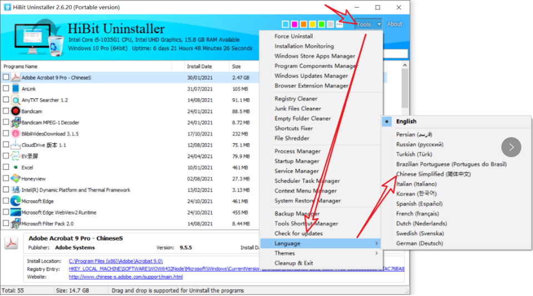Viewport: 533px width, 296px height.
Task: Tick checkbox for AnLink
Action: pyautogui.click(x=6, y=88)
